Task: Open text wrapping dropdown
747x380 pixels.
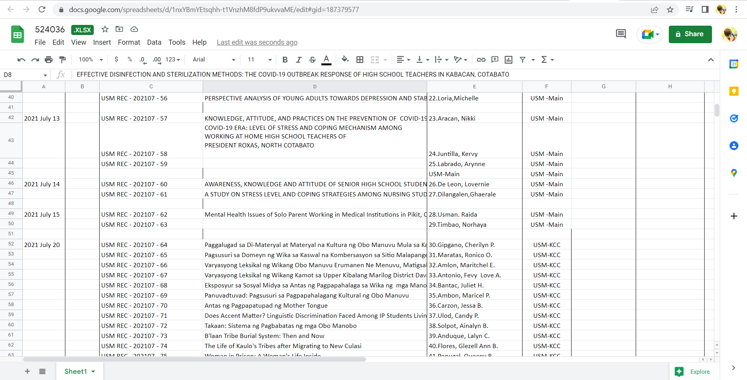Action: click(x=442, y=60)
